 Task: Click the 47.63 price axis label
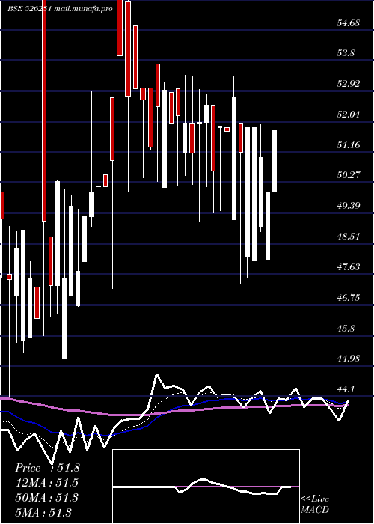pos(349,266)
